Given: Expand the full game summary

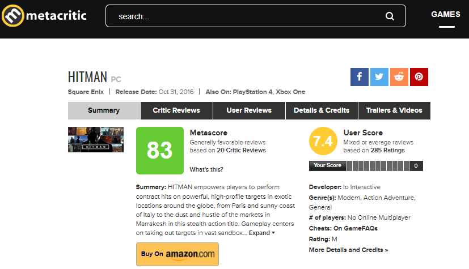Looking at the screenshot, I should (x=261, y=233).
